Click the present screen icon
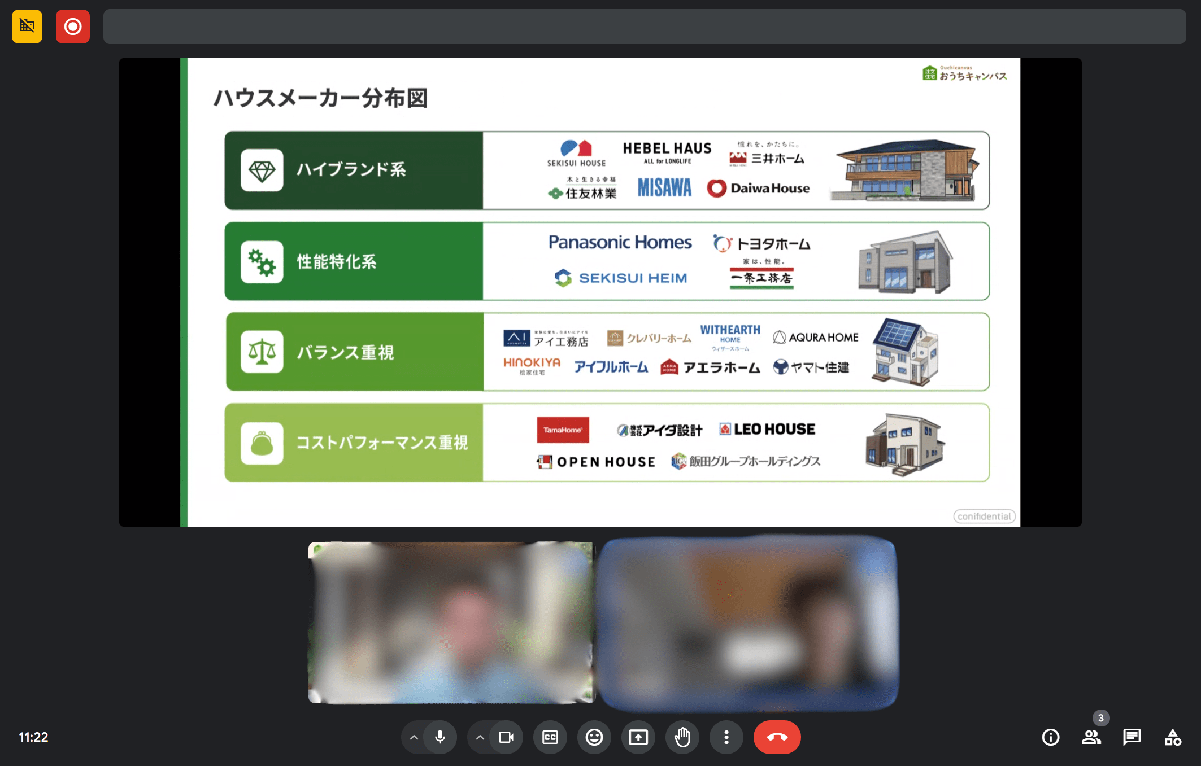Viewport: 1201px width, 766px height. pyautogui.click(x=638, y=737)
